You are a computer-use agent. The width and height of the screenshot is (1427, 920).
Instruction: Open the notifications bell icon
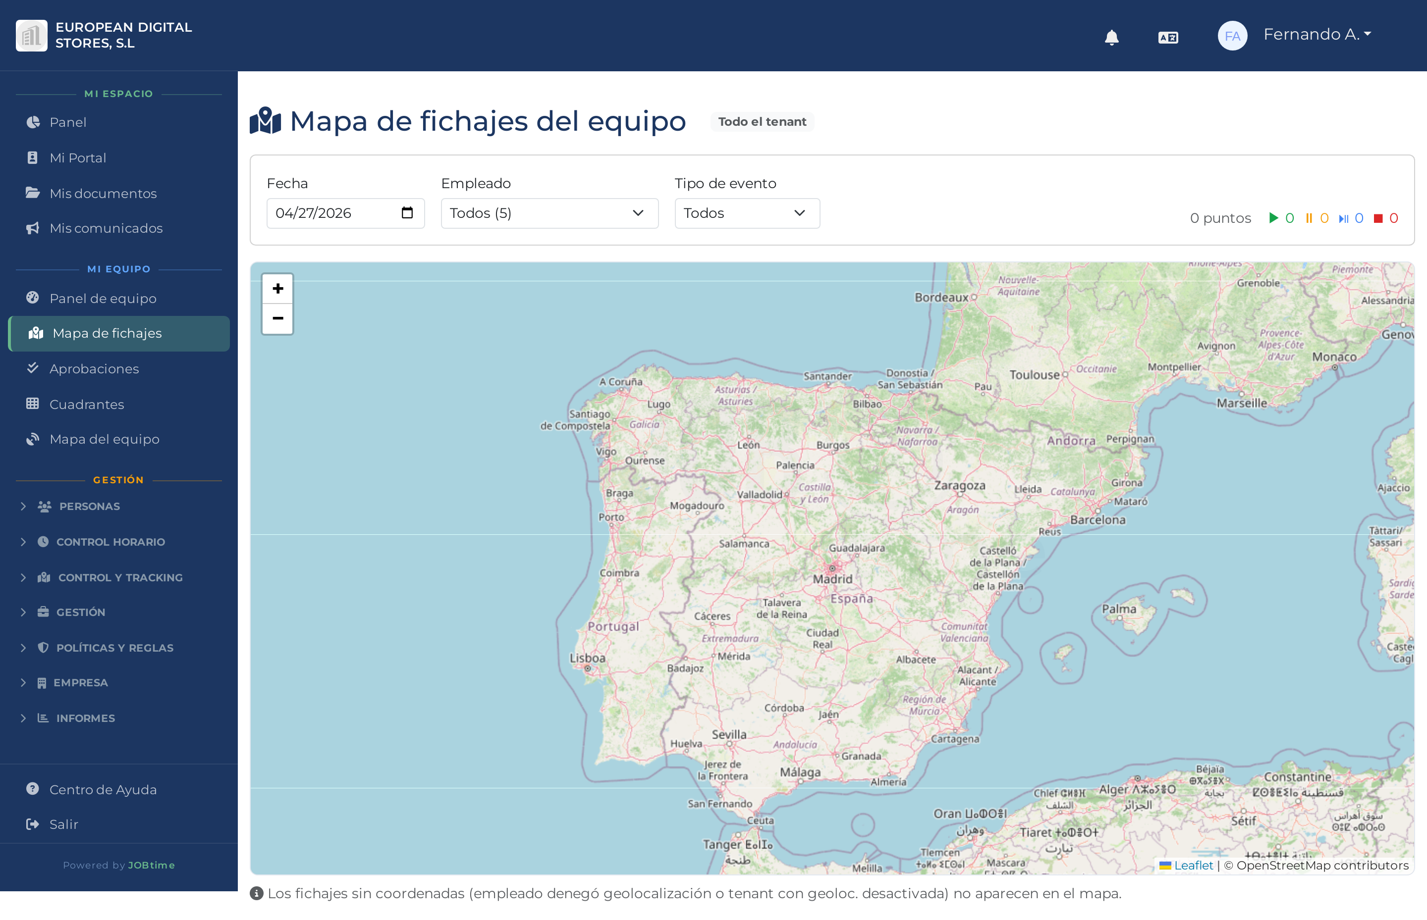1112,37
